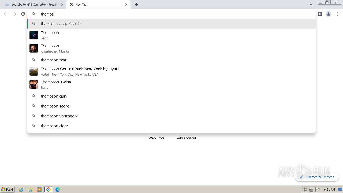The image size is (343, 193).
Task: Launch Internet Explorer from taskbar
Action: (x=21, y=190)
